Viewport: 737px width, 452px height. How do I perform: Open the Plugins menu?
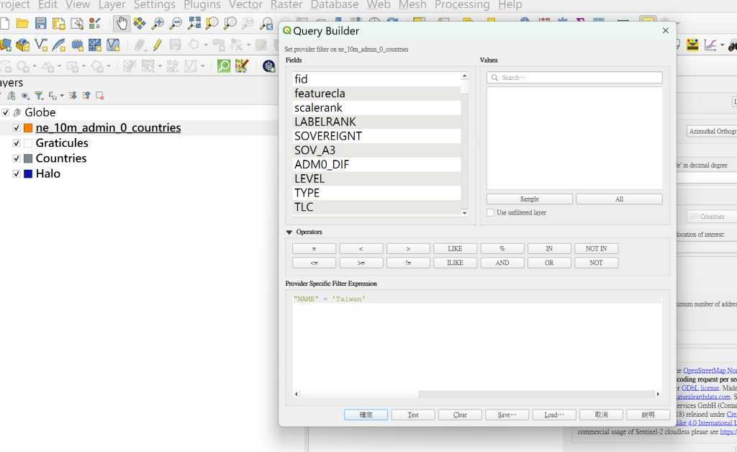point(202,5)
